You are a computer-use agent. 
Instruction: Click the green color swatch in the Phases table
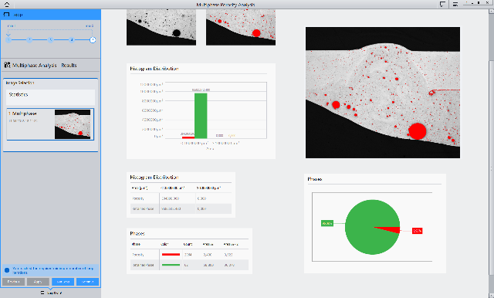pyautogui.click(x=171, y=265)
